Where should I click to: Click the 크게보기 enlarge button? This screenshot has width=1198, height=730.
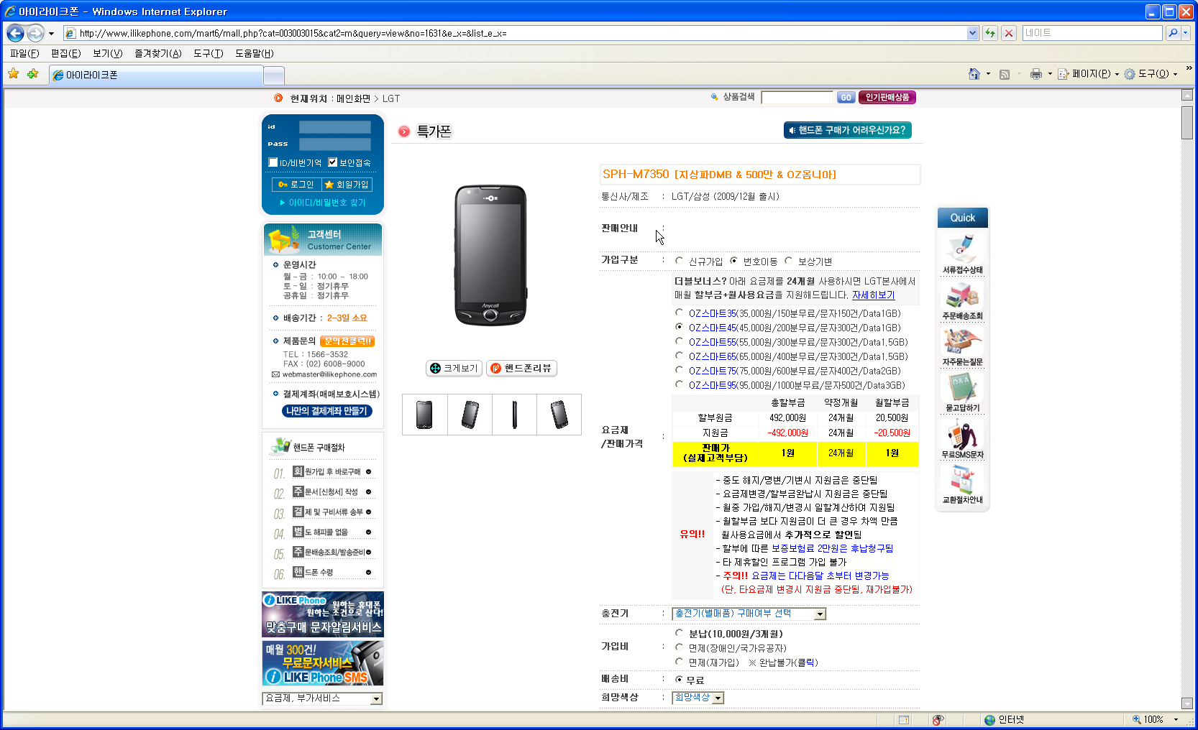point(454,368)
